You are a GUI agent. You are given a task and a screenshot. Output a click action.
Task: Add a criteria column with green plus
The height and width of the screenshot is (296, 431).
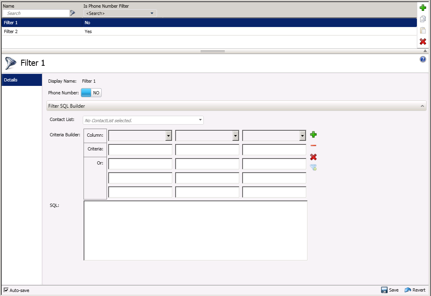pos(313,135)
